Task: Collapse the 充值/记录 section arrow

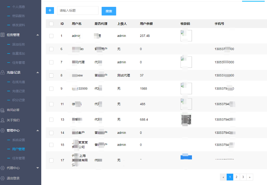Action: [37, 72]
